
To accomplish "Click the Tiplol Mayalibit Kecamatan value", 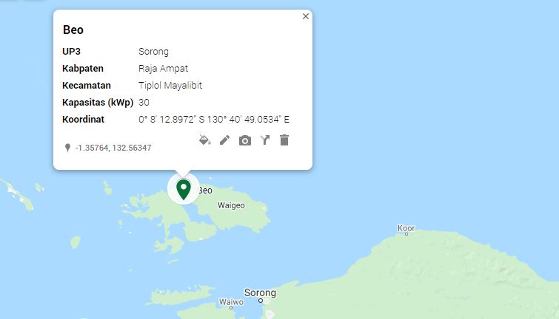I will pyautogui.click(x=170, y=86).
